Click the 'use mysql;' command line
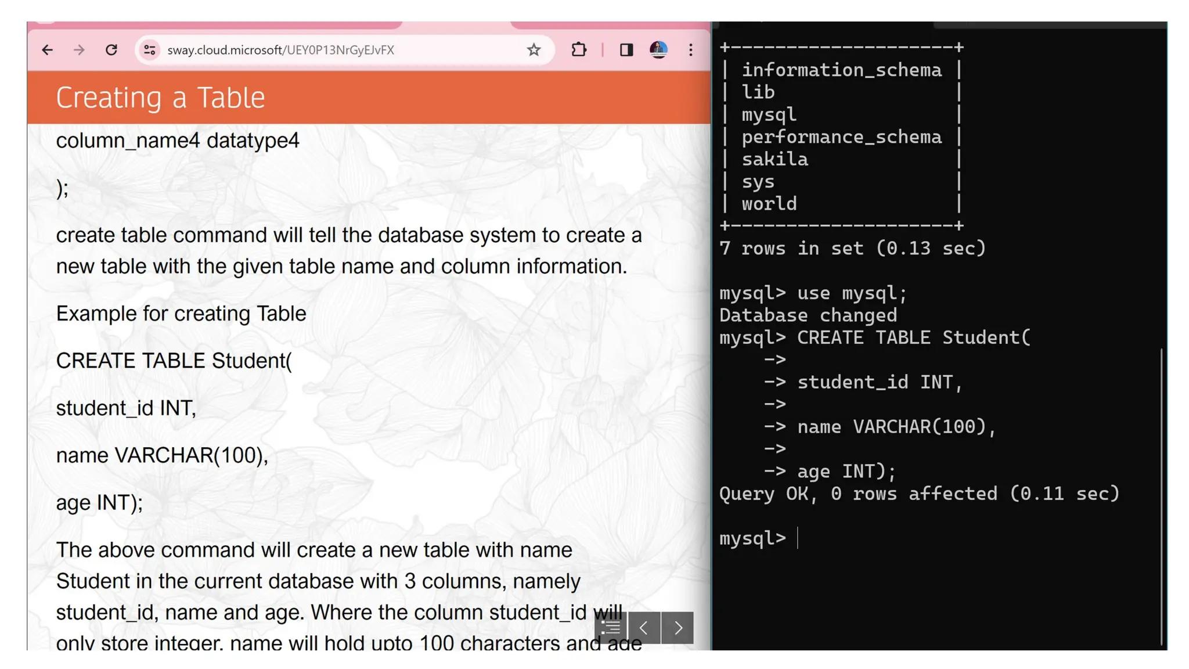Image resolution: width=1189 pixels, height=669 pixels. [851, 293]
